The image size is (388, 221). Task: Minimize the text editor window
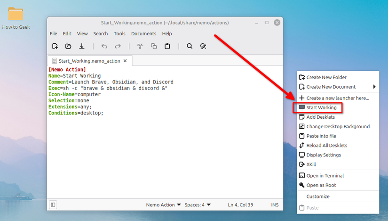(257, 23)
